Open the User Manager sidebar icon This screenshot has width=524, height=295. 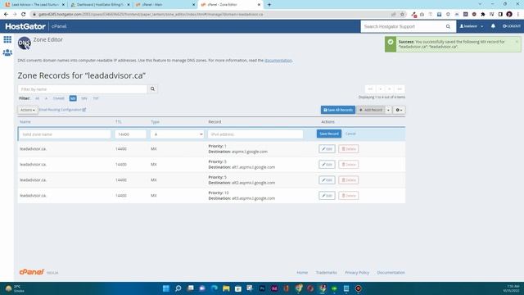point(7,52)
